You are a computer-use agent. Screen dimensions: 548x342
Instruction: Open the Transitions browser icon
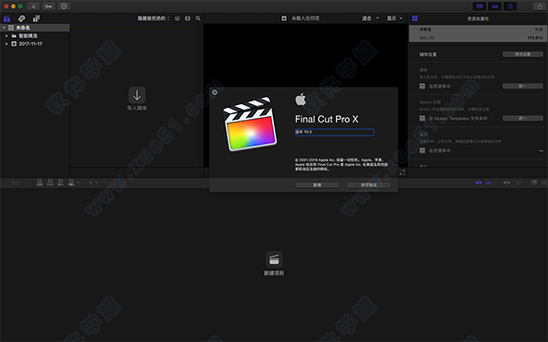click(543, 182)
